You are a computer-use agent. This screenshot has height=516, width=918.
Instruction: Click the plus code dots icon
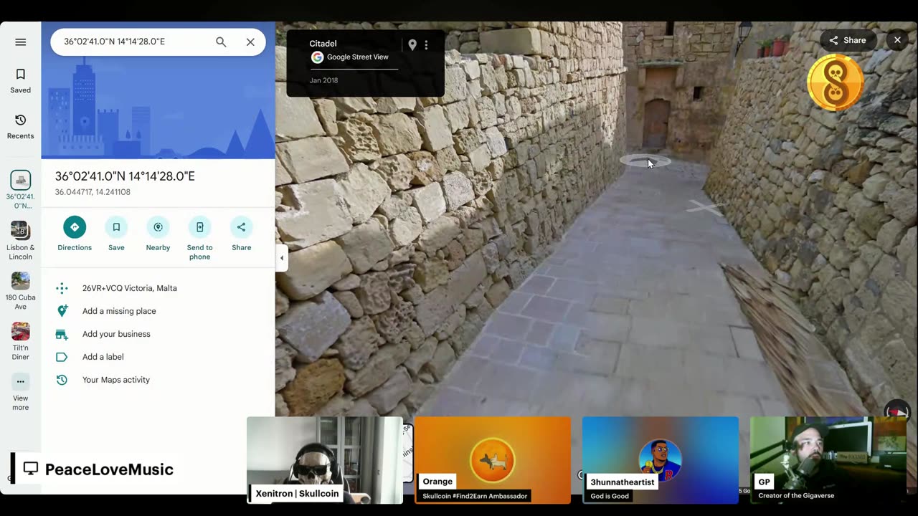pos(62,288)
